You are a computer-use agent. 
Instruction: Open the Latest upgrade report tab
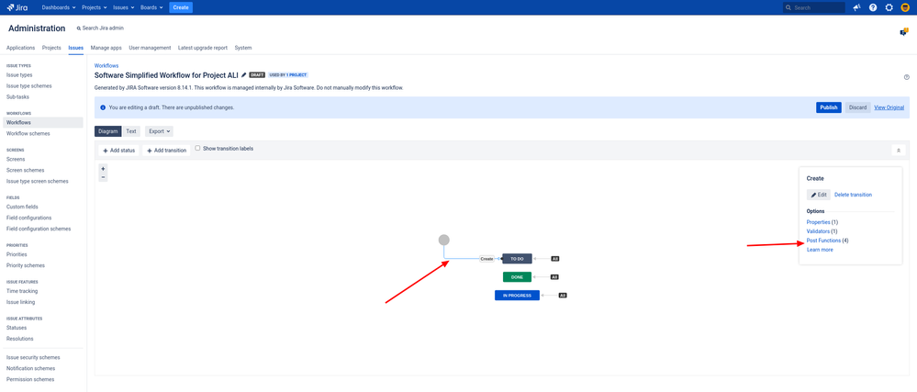(x=202, y=48)
